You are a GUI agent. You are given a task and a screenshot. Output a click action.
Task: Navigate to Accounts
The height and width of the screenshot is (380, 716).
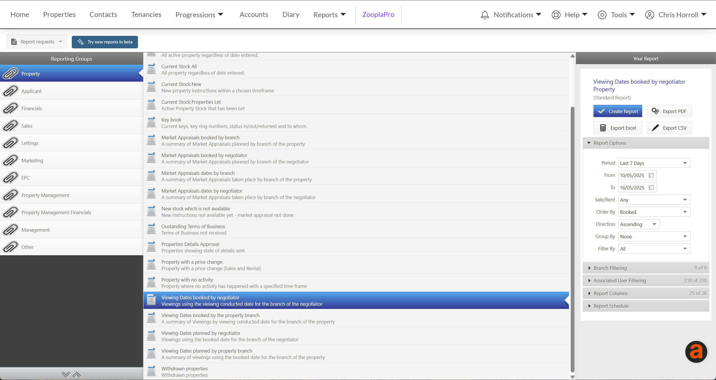coord(254,15)
